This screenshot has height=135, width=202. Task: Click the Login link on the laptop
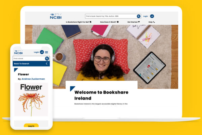tap(145, 16)
